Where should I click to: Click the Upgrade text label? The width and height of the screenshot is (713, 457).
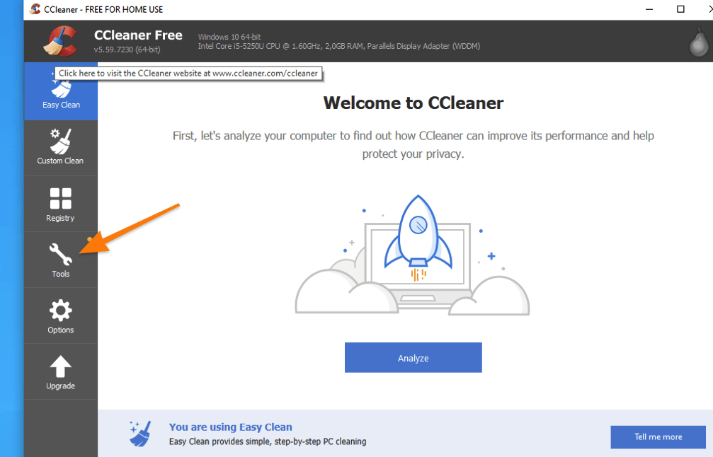pyautogui.click(x=60, y=386)
